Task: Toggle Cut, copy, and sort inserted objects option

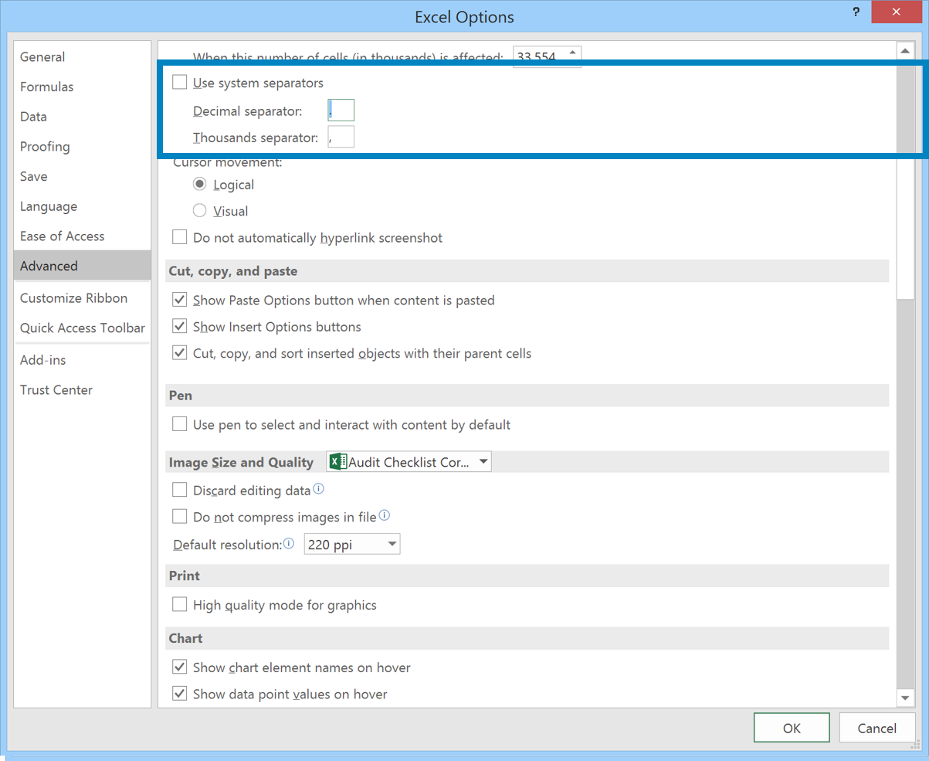Action: click(x=180, y=353)
